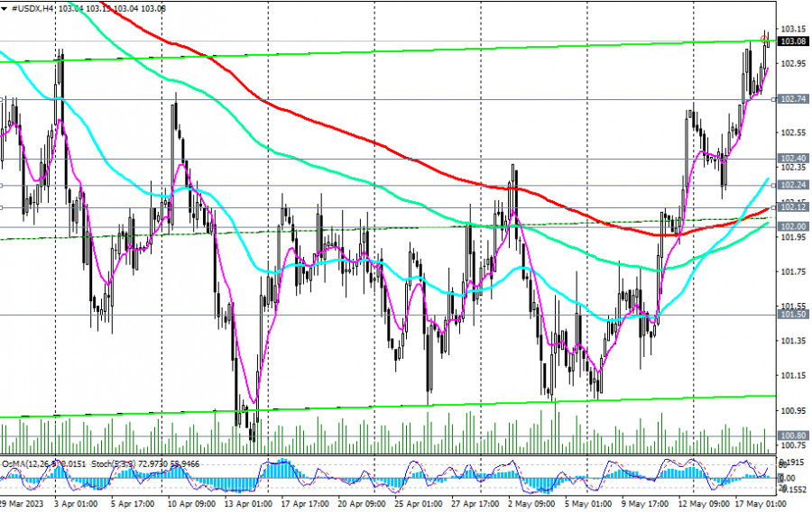Click the 13 Apr 01:00 time label
The height and width of the screenshot is (513, 812).
point(247,504)
